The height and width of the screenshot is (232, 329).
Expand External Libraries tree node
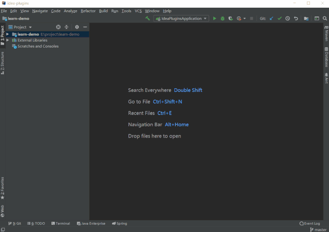(x=8, y=40)
